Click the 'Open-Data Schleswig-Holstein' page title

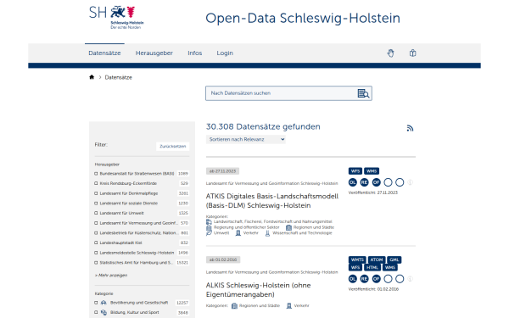coord(303,18)
